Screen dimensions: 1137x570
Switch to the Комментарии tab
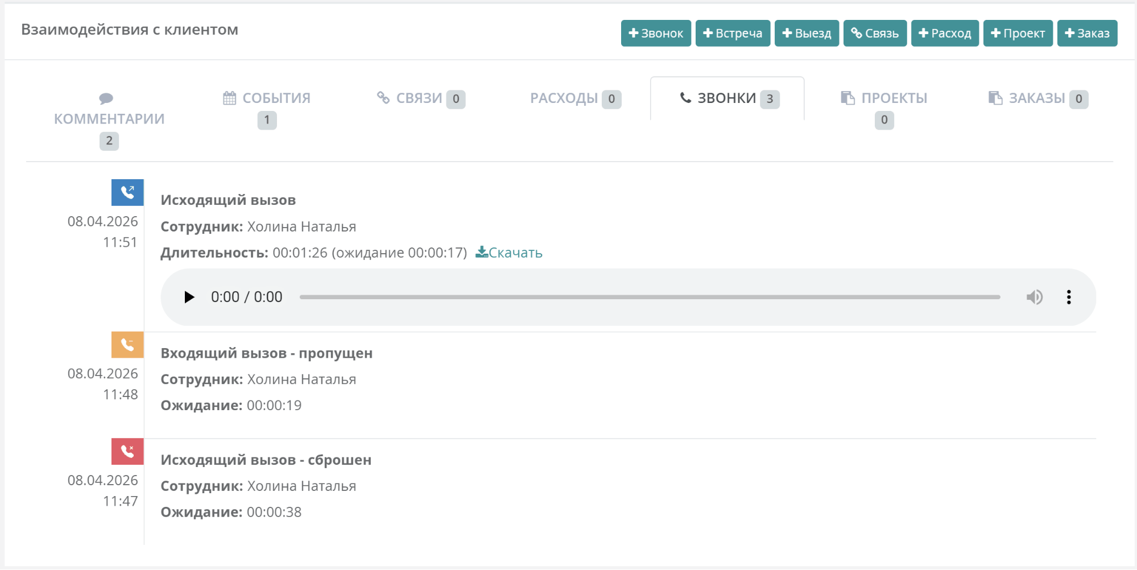coord(109,119)
